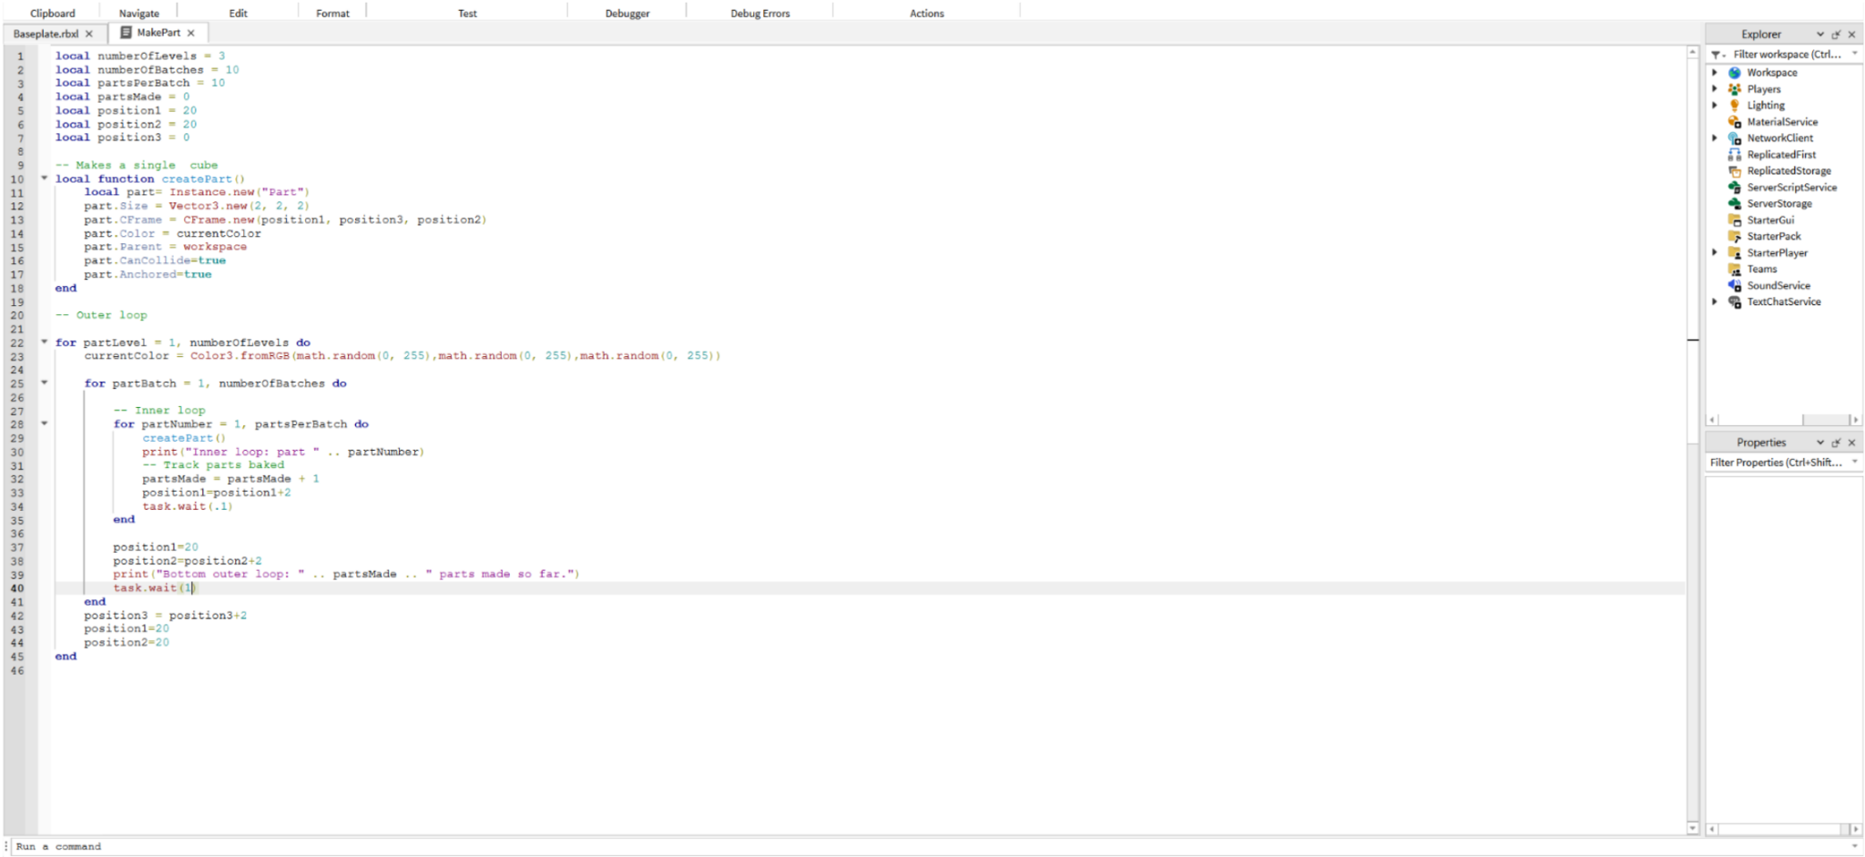Select the Workspace globe icon in Explorer

tap(1736, 72)
